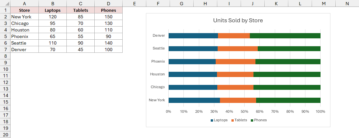Click the 50% axis label
Viewport: 359px width, 138px height.
[244, 111]
